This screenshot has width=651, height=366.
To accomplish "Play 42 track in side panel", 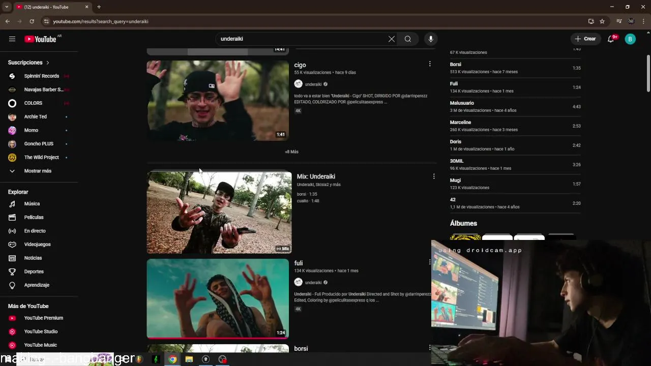I will tap(515, 203).
